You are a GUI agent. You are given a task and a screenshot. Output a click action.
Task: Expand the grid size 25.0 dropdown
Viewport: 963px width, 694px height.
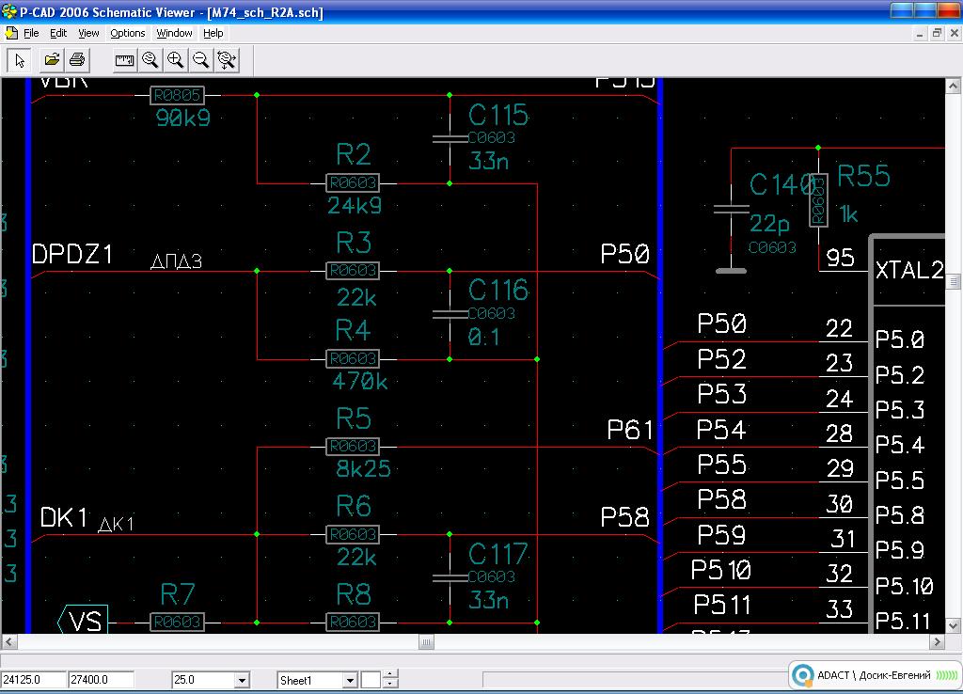242,680
